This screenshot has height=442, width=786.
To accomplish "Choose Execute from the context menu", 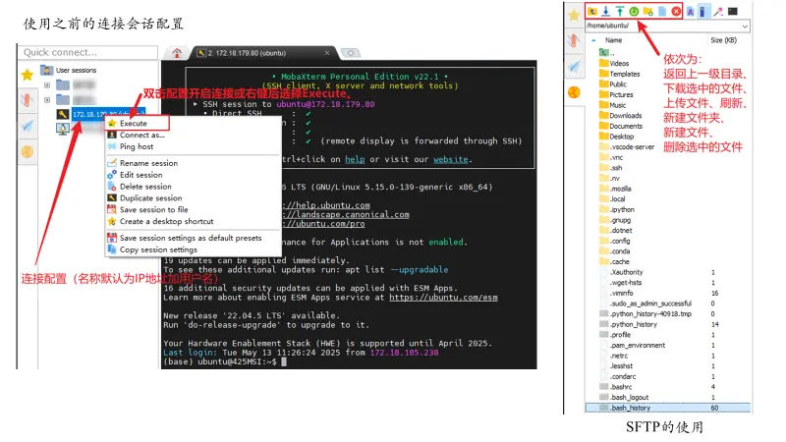I will tap(134, 124).
